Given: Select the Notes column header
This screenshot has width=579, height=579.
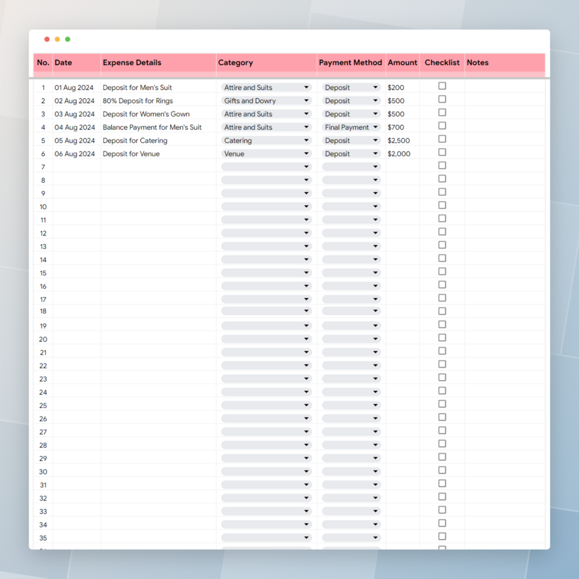Looking at the screenshot, I should point(505,63).
